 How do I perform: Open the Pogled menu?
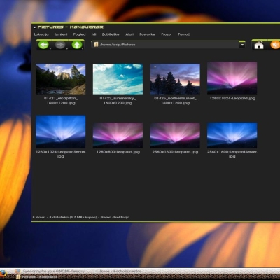(x=79, y=34)
